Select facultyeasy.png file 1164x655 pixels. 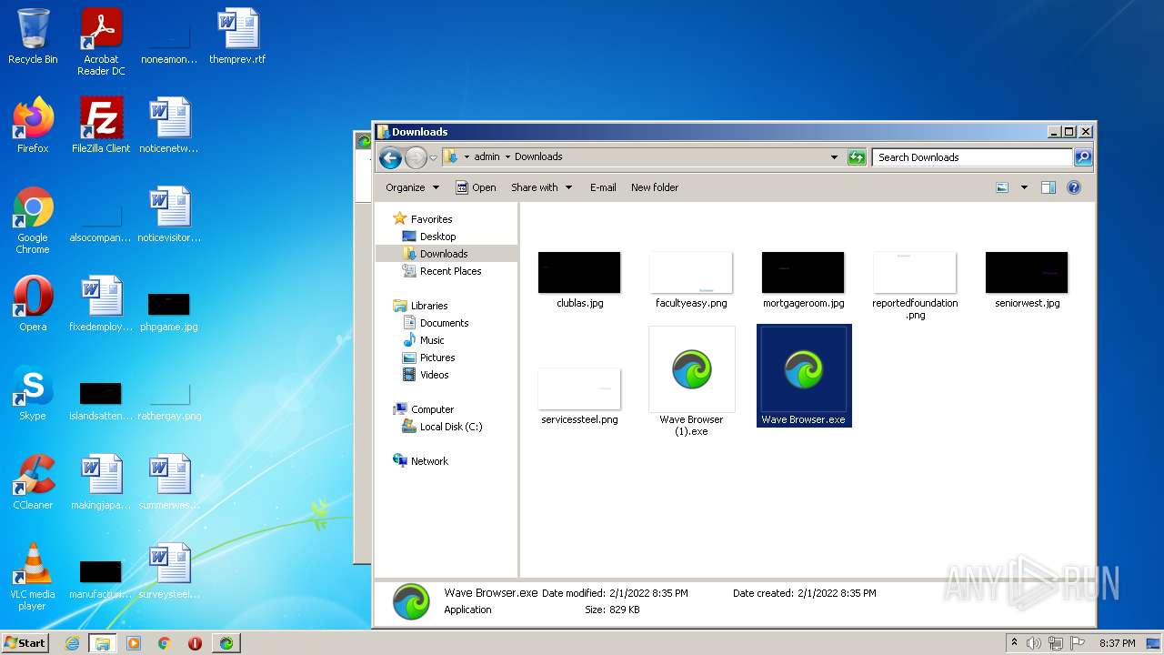click(x=691, y=280)
